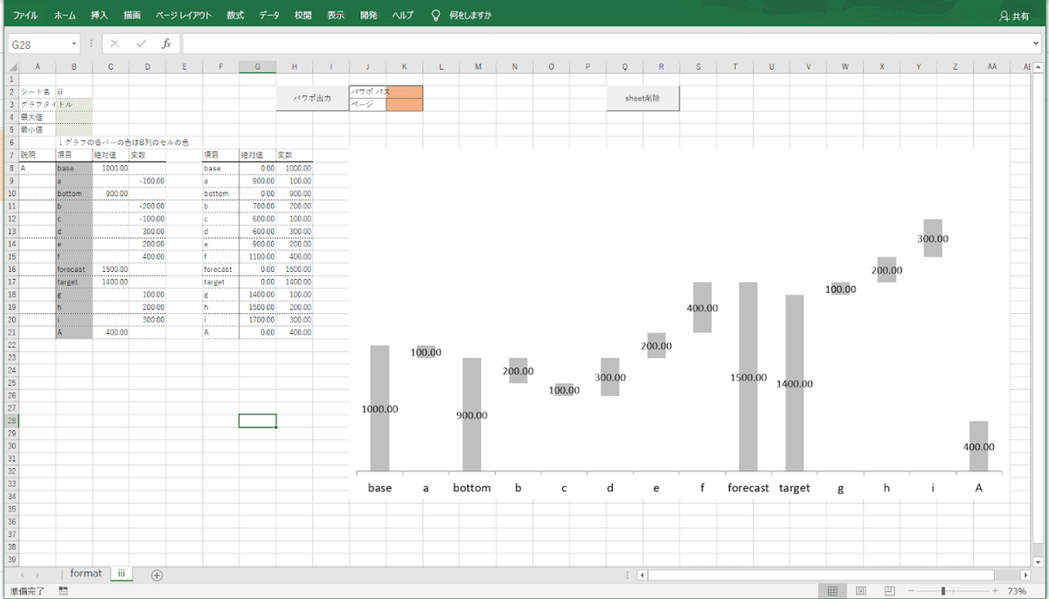
Task: Click the zoom in plus button
Action: [995, 592]
